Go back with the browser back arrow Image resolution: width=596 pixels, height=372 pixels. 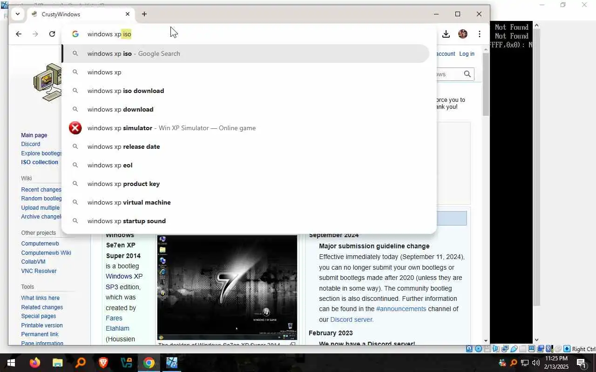tap(19, 34)
